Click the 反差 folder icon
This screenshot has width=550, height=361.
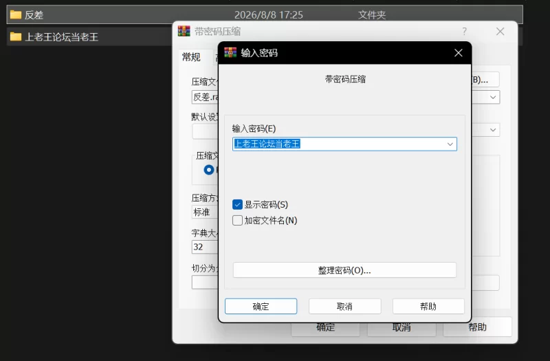[15, 14]
